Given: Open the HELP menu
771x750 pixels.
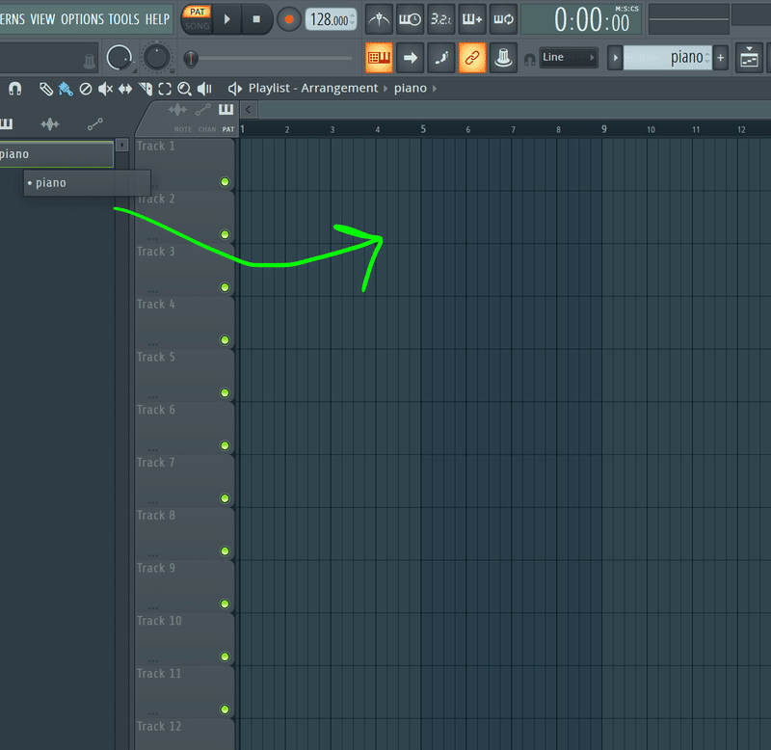Looking at the screenshot, I should (x=157, y=19).
